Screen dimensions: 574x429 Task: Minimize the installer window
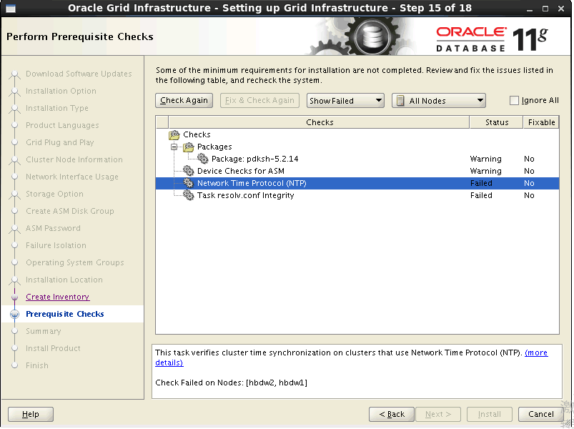530,9
